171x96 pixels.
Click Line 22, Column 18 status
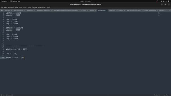(8, 95)
